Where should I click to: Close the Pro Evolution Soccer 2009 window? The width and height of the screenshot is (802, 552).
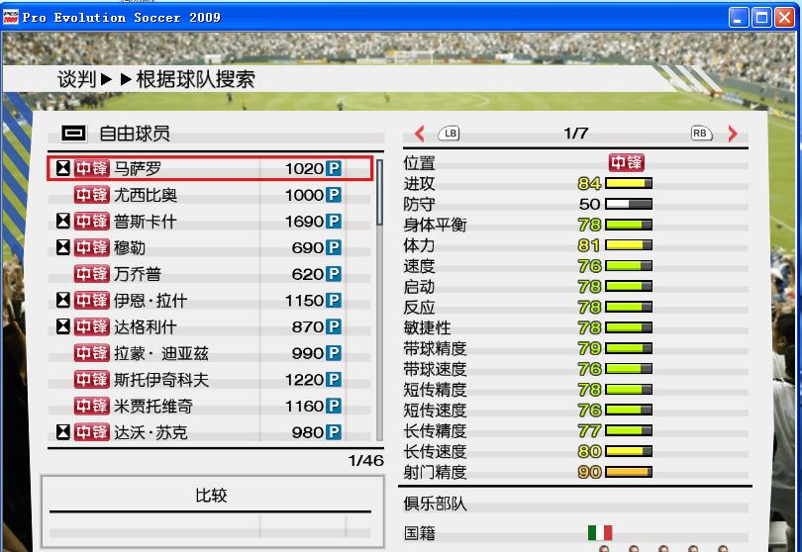784,18
